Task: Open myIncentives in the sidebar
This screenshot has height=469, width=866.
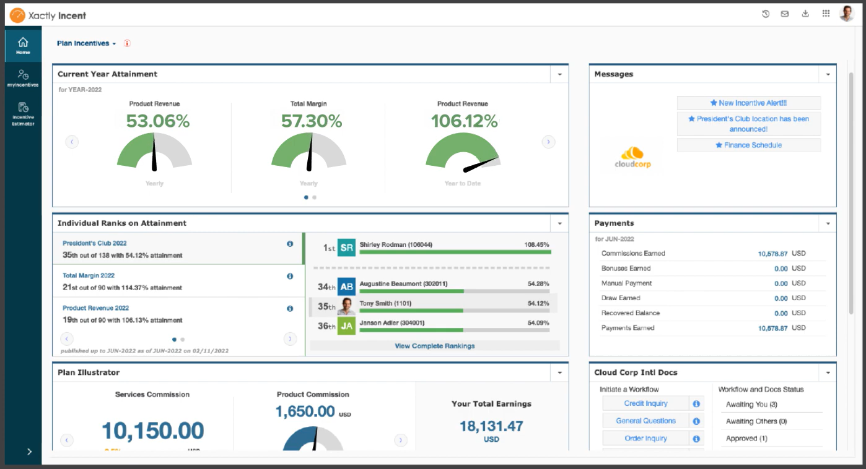Action: click(23, 78)
